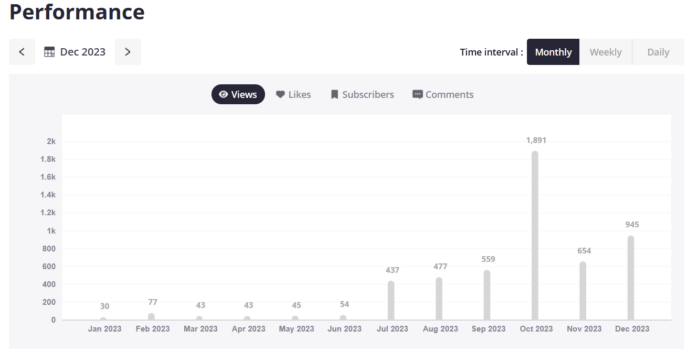Click the Dec 2023 bar showing 945
Screen dimensions: 698x353
coord(631,278)
